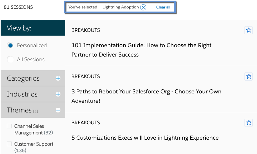Tick the Customer Support theme checkbox
Screen dimensions: 257x154
(x=9, y=144)
